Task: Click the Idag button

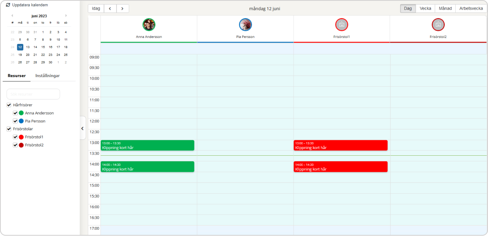Action: tap(96, 9)
